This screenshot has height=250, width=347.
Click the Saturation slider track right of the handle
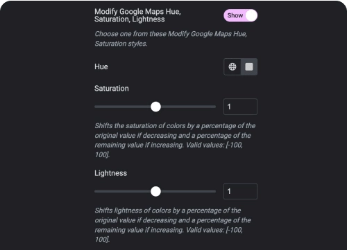click(x=189, y=107)
